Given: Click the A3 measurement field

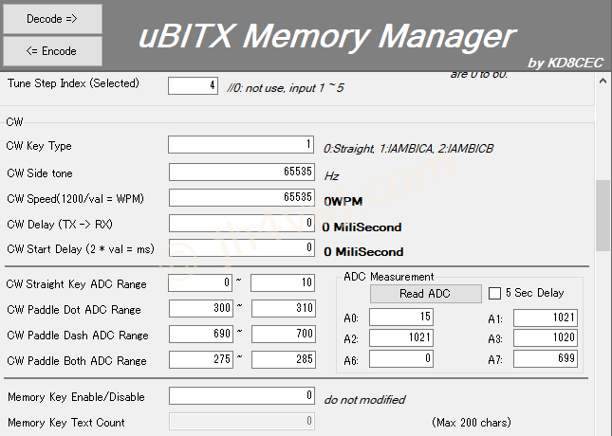Looking at the screenshot, I should coord(546,337).
